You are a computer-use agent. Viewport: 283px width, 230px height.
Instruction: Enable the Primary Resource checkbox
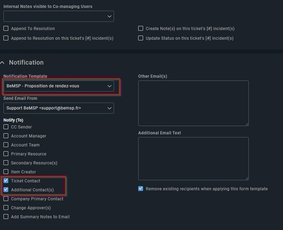(6, 154)
